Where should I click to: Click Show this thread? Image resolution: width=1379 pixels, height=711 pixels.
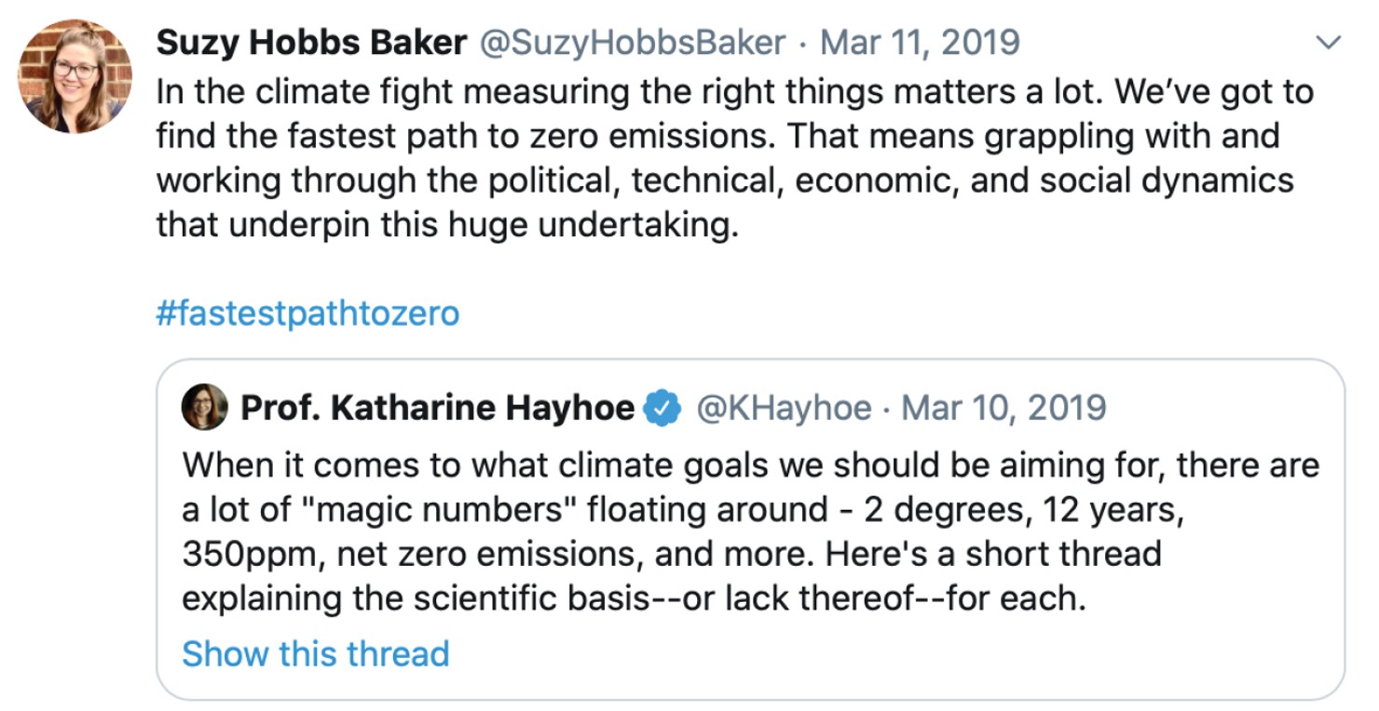[x=316, y=653]
